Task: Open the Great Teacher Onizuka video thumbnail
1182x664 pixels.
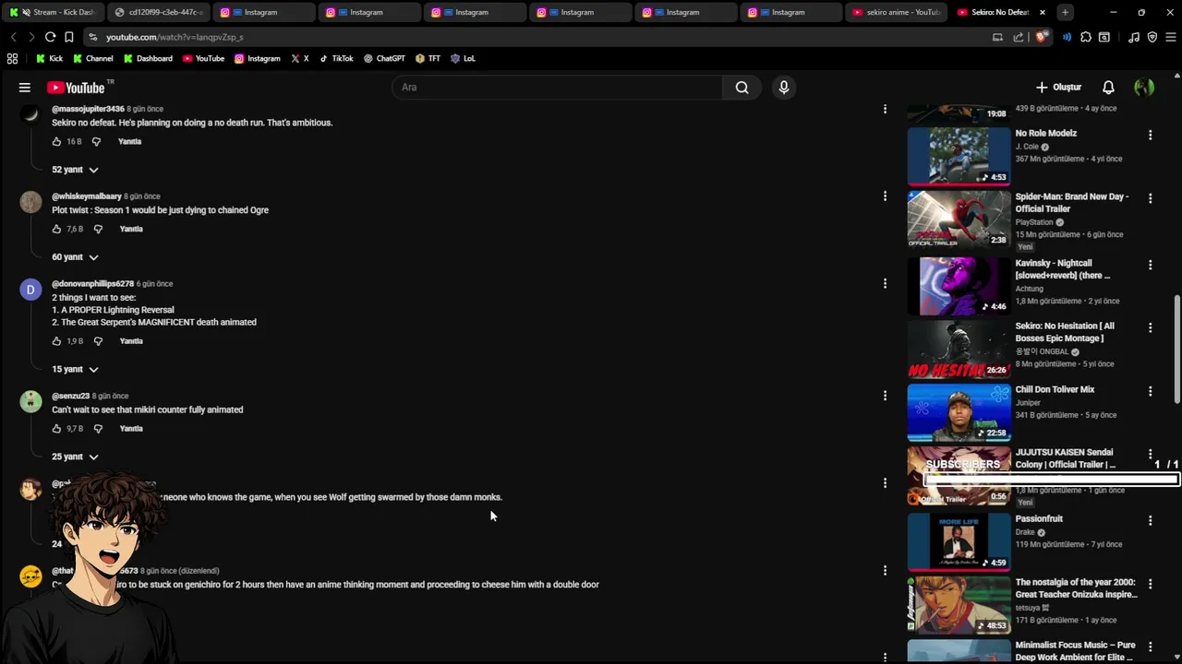Action: pyautogui.click(x=959, y=605)
